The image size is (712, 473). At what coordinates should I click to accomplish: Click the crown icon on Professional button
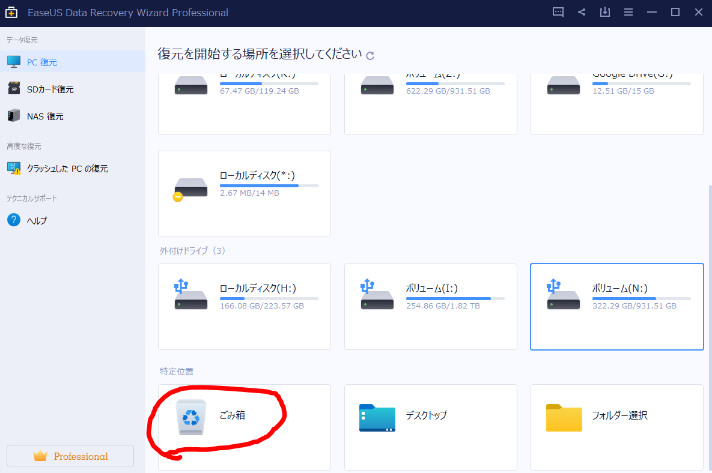[x=40, y=456]
